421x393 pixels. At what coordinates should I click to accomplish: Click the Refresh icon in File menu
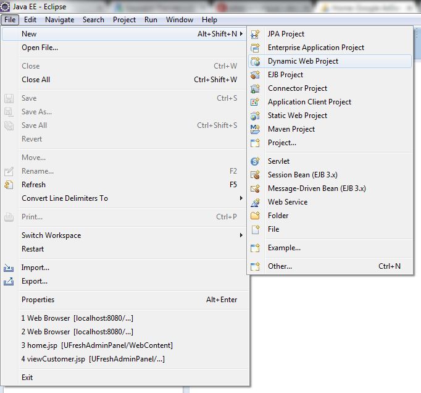click(x=9, y=185)
